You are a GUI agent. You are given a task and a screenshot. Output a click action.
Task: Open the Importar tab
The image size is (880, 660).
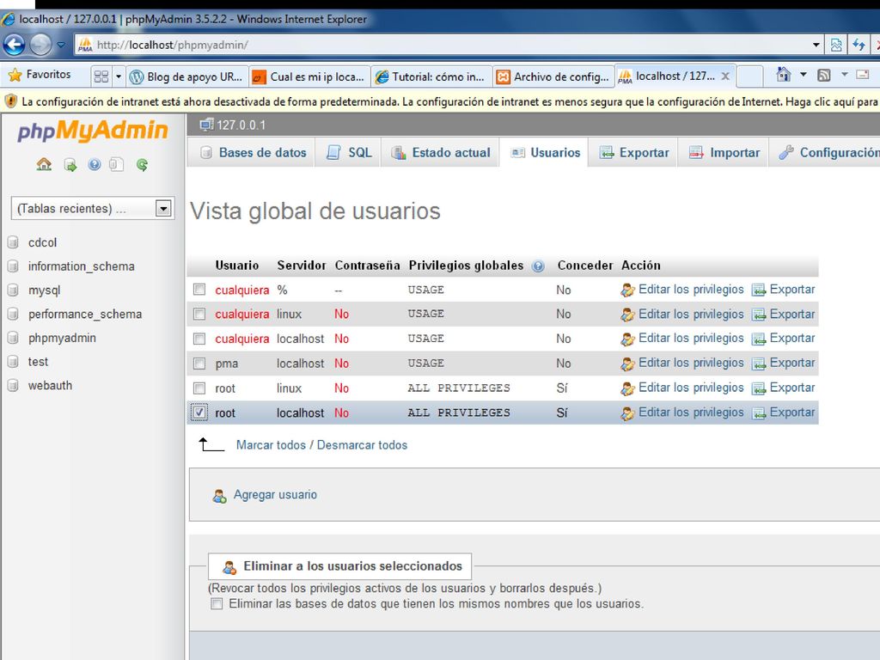coord(724,153)
